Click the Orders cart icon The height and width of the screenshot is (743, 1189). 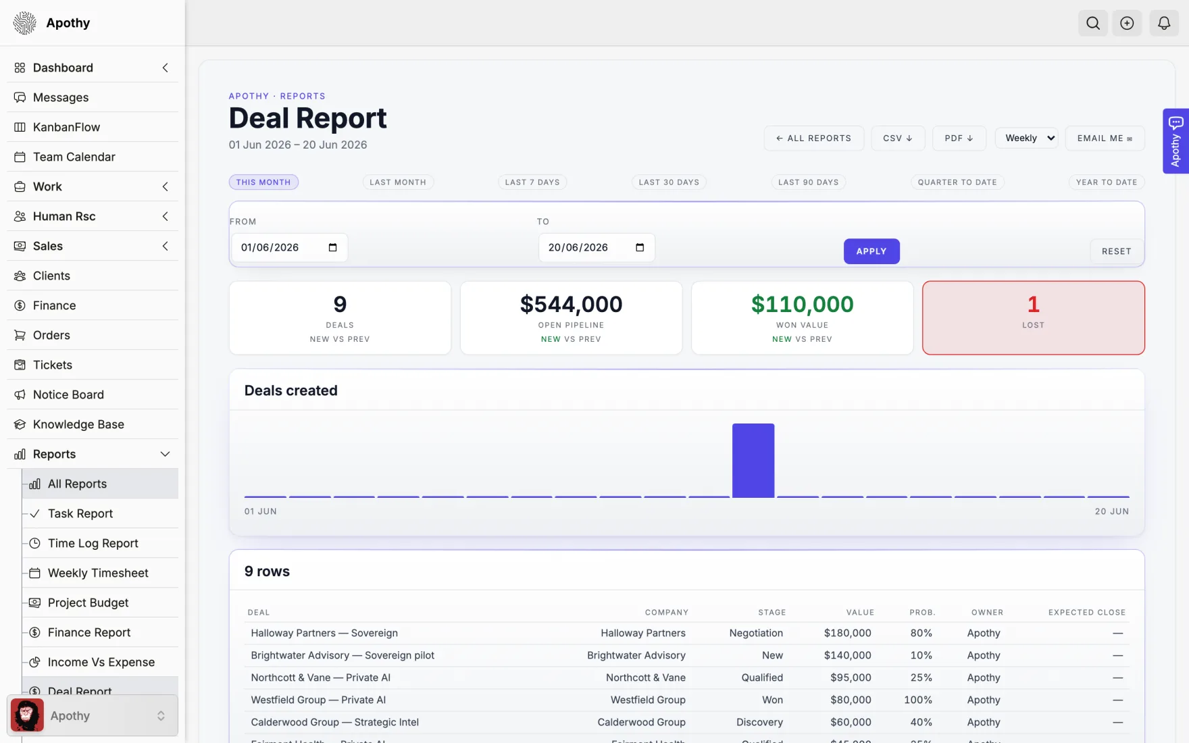click(x=20, y=335)
